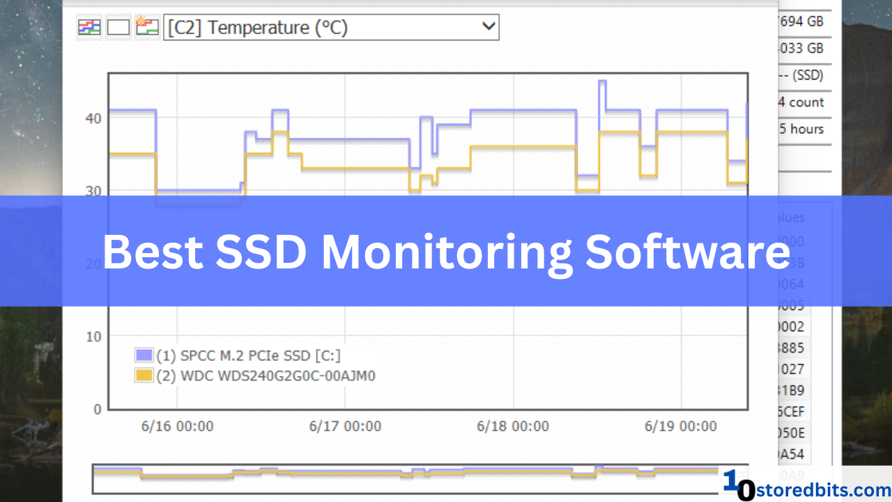The image size is (892, 502).
Task: Select WDC WDS240G2G0C-00AJM0 legend label
Action: click(266, 376)
